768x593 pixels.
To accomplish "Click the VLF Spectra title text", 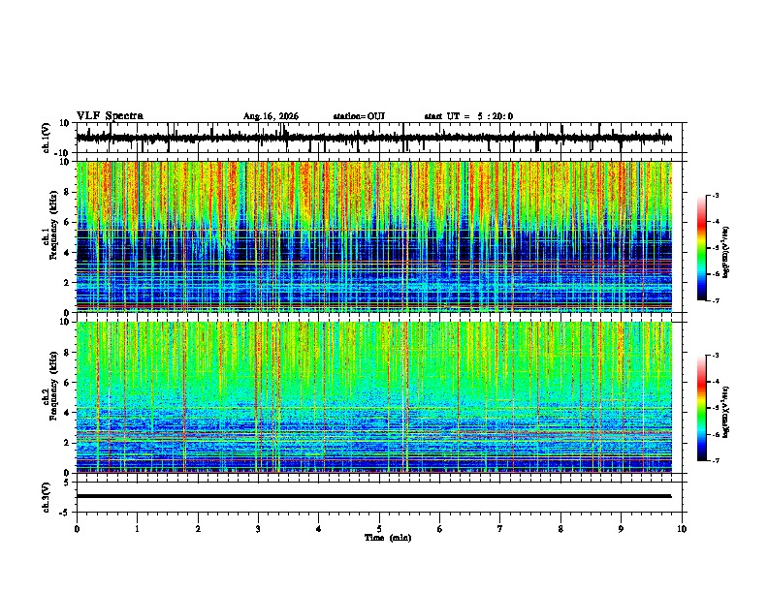I will 110,116.
